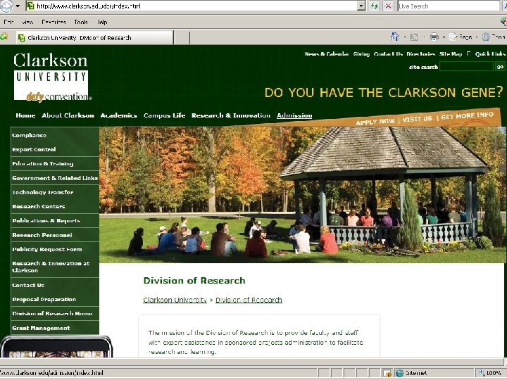Click the browser Refresh icon
This screenshot has height=380, width=507.
point(375,6)
